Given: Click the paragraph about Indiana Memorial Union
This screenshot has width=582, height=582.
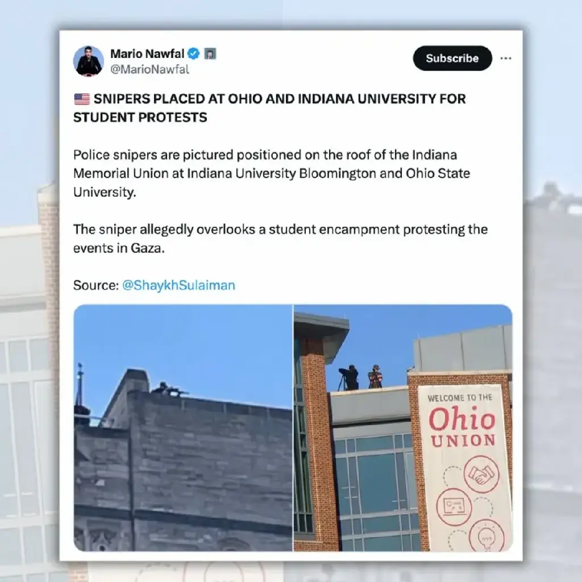Looking at the screenshot, I should 272,173.
